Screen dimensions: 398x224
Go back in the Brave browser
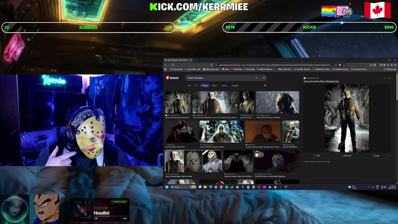[x=166, y=65]
